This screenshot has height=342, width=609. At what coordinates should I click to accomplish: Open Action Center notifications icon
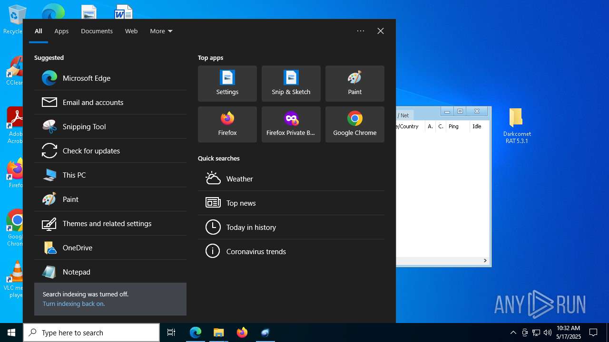pos(593,332)
